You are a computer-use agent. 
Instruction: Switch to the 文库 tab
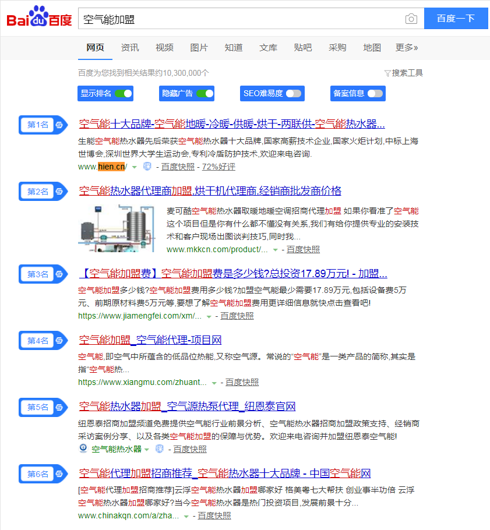click(x=268, y=48)
